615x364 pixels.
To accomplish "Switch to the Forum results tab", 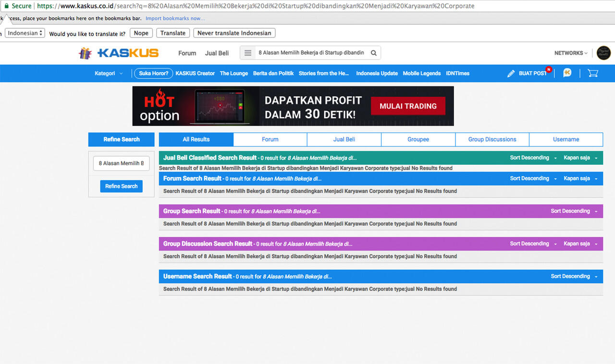I will [270, 139].
